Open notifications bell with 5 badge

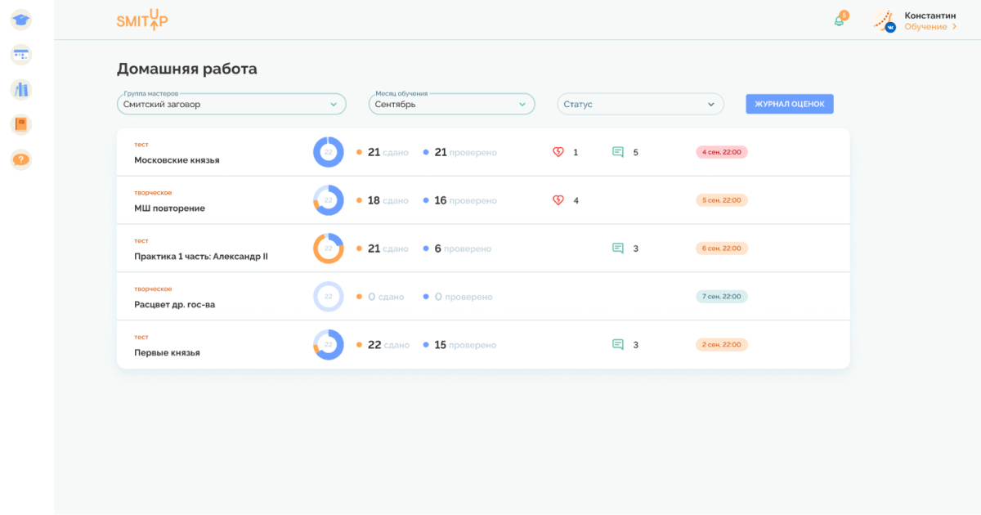[x=839, y=20]
